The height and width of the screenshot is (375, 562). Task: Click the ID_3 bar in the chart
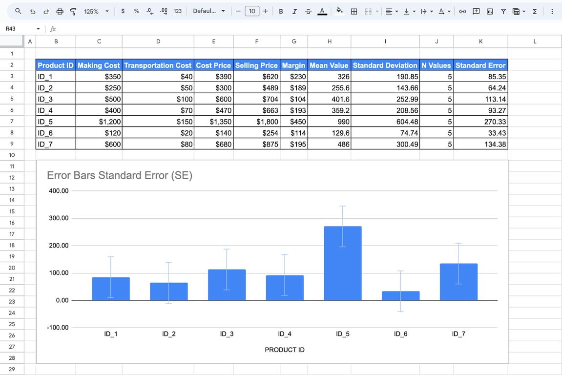click(x=227, y=285)
